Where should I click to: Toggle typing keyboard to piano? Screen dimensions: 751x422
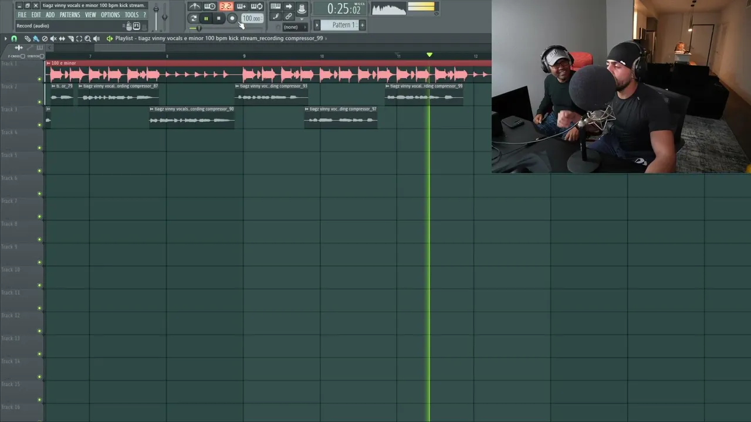pos(276,6)
